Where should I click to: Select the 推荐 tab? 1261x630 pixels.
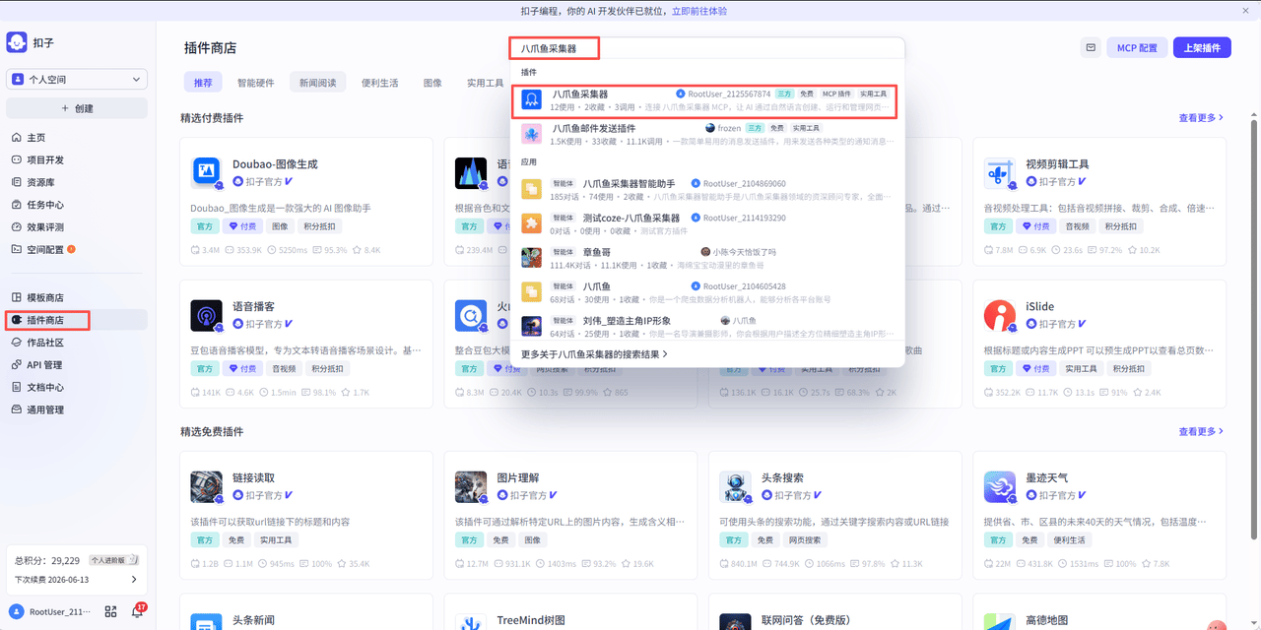point(203,83)
